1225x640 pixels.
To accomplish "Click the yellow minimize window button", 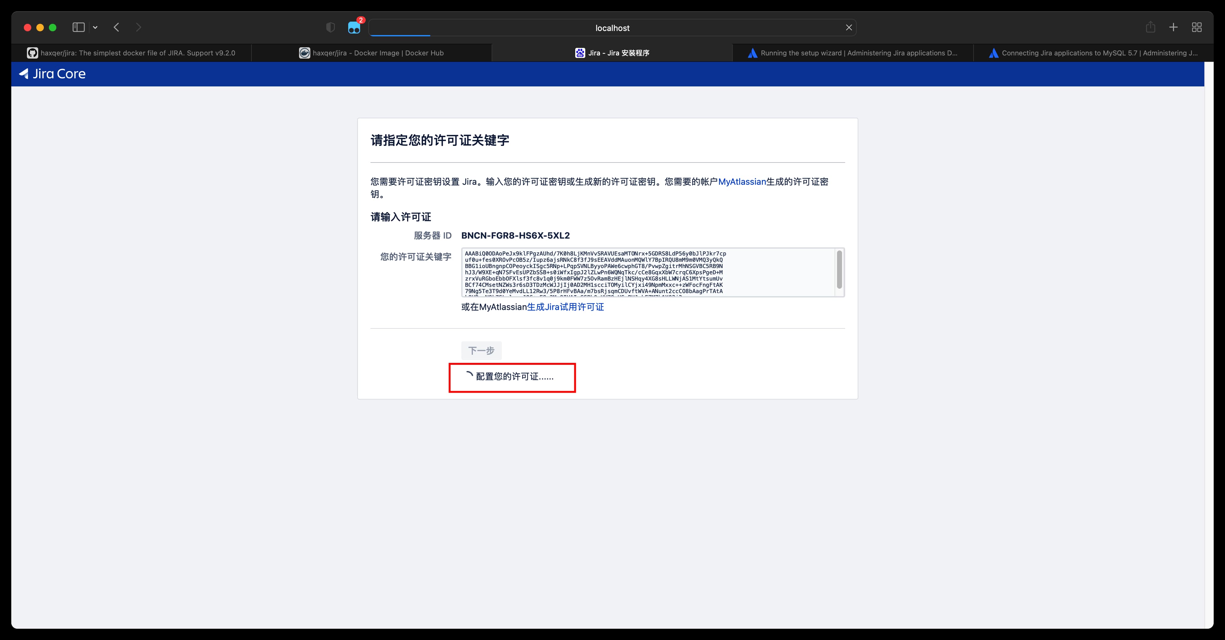I will pos(40,28).
